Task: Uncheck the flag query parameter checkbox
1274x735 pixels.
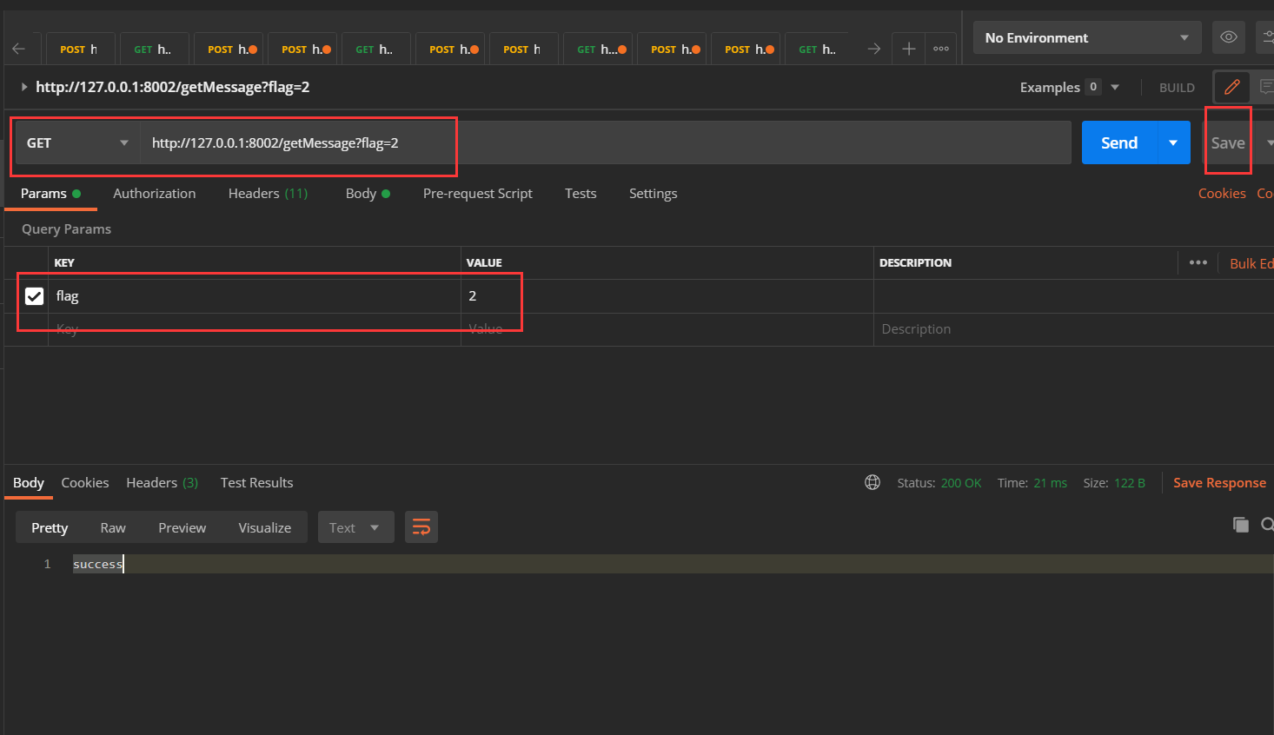Action: click(x=34, y=296)
